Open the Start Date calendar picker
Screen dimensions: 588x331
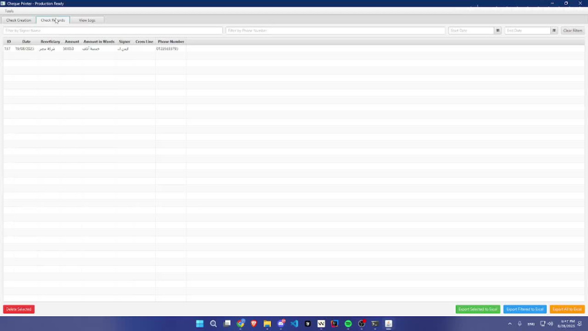[x=497, y=31]
